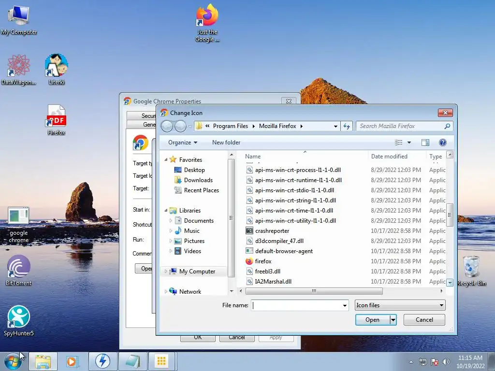Image resolution: width=495 pixels, height=371 pixels.
Task: Open the view options dropdown arrow
Action: (409, 143)
